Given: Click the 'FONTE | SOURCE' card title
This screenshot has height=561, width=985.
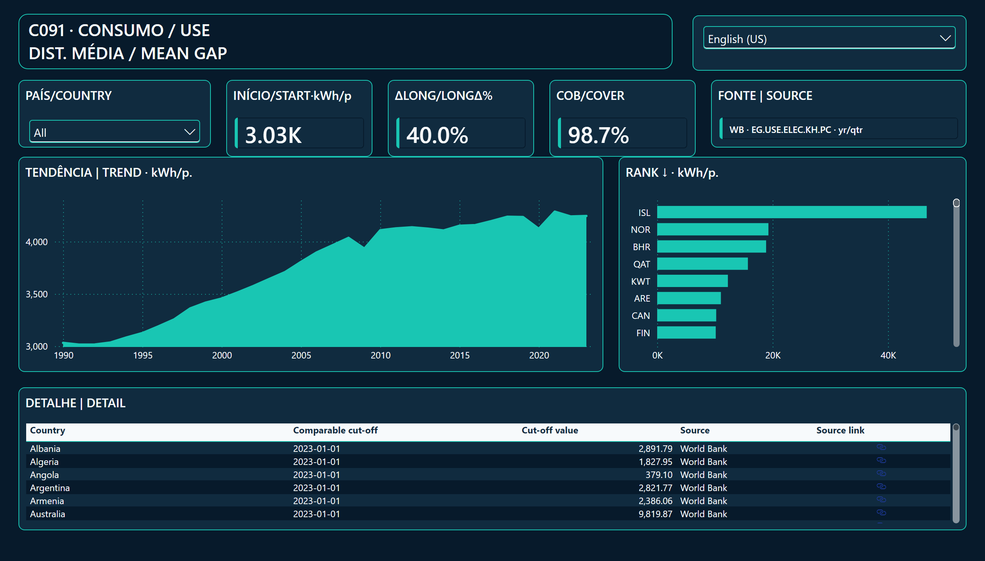Looking at the screenshot, I should pos(765,96).
